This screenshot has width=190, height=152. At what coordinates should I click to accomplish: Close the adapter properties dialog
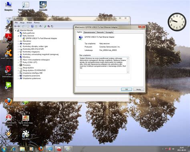click(142, 27)
